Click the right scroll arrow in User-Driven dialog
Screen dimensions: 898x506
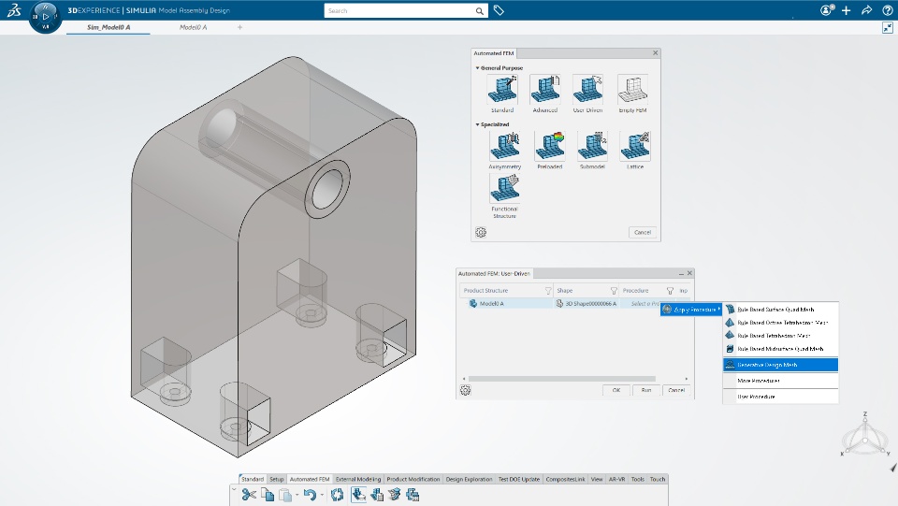point(686,379)
